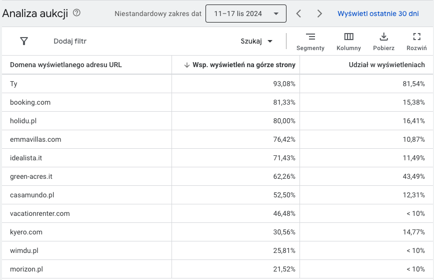The image size is (434, 280).
Task: Click Domena wyświetlanego adresu URL column header
Action: click(x=66, y=65)
